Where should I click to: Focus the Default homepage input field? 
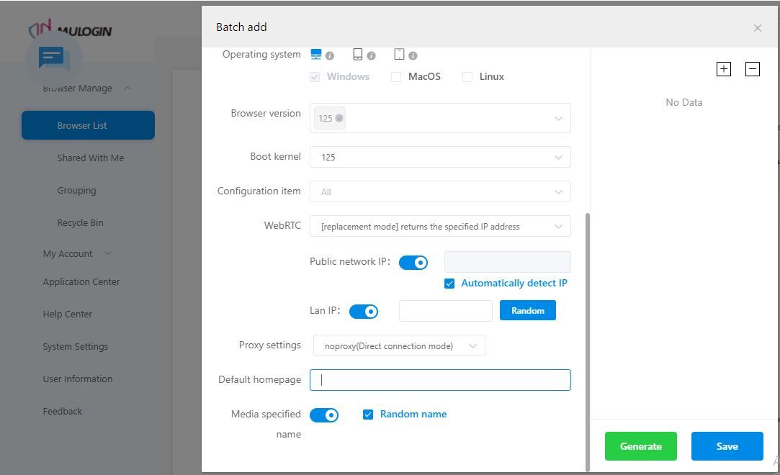coord(440,380)
